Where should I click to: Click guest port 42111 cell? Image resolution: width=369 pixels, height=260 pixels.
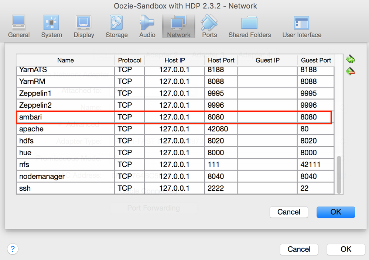(x=315, y=164)
